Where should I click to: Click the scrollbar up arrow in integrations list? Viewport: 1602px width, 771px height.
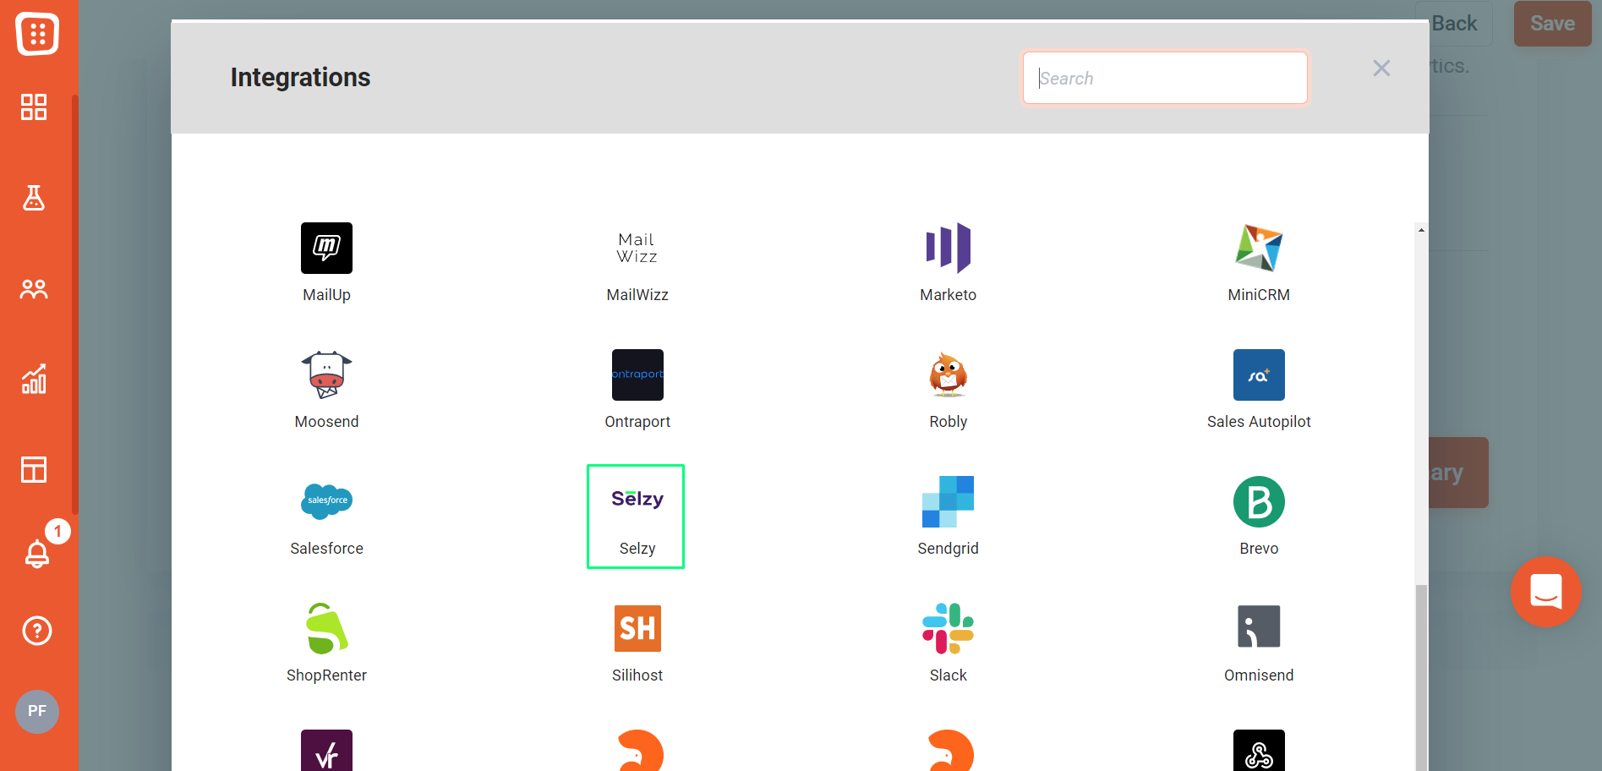(x=1421, y=230)
